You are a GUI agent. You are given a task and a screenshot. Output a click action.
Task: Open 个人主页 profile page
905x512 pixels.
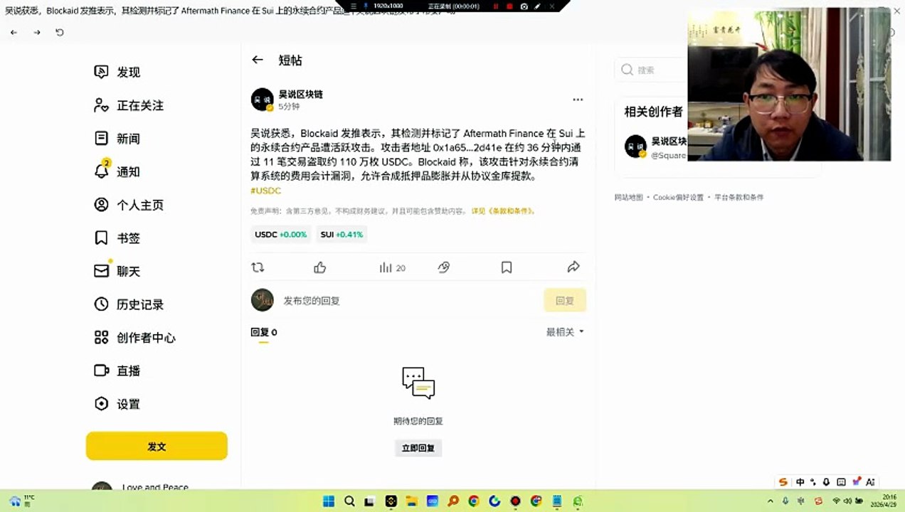[x=129, y=205]
